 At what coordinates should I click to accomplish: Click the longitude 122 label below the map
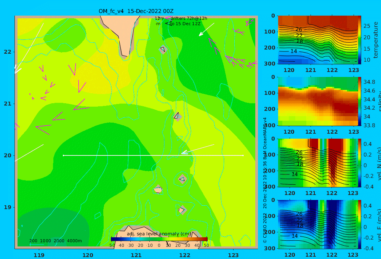click(185, 255)
